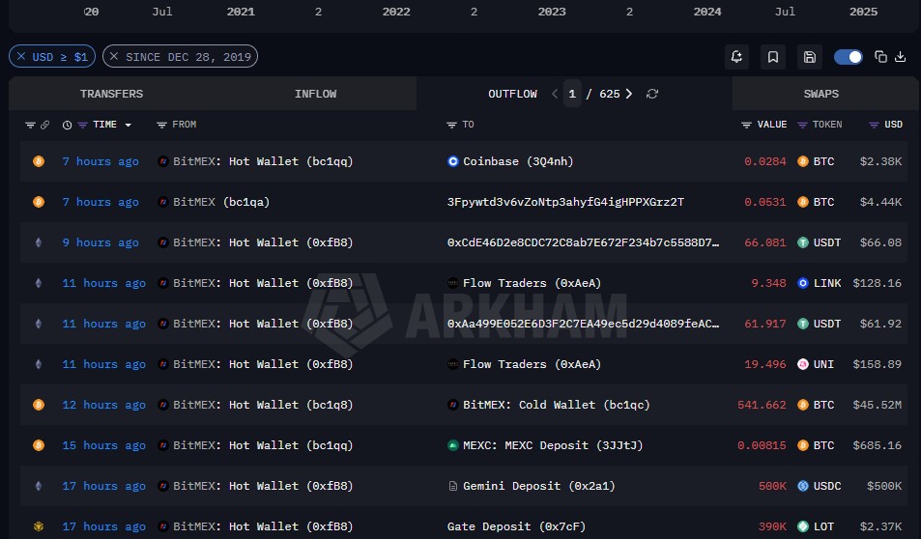Select the Outflow tab
921x539 pixels.
(x=512, y=94)
